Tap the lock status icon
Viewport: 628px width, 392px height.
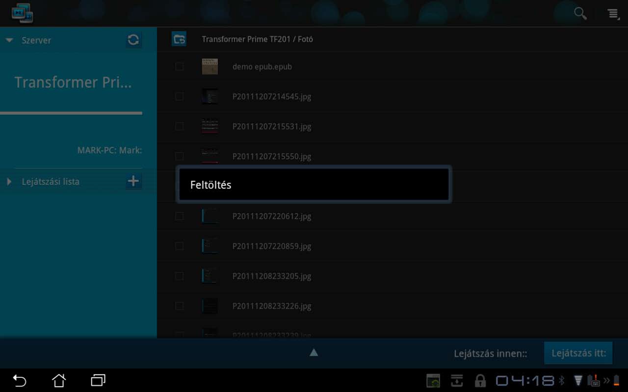click(x=480, y=381)
